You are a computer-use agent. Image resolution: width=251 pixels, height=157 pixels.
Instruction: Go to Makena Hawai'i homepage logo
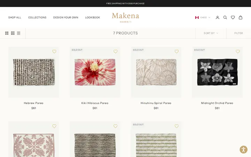(x=125, y=18)
